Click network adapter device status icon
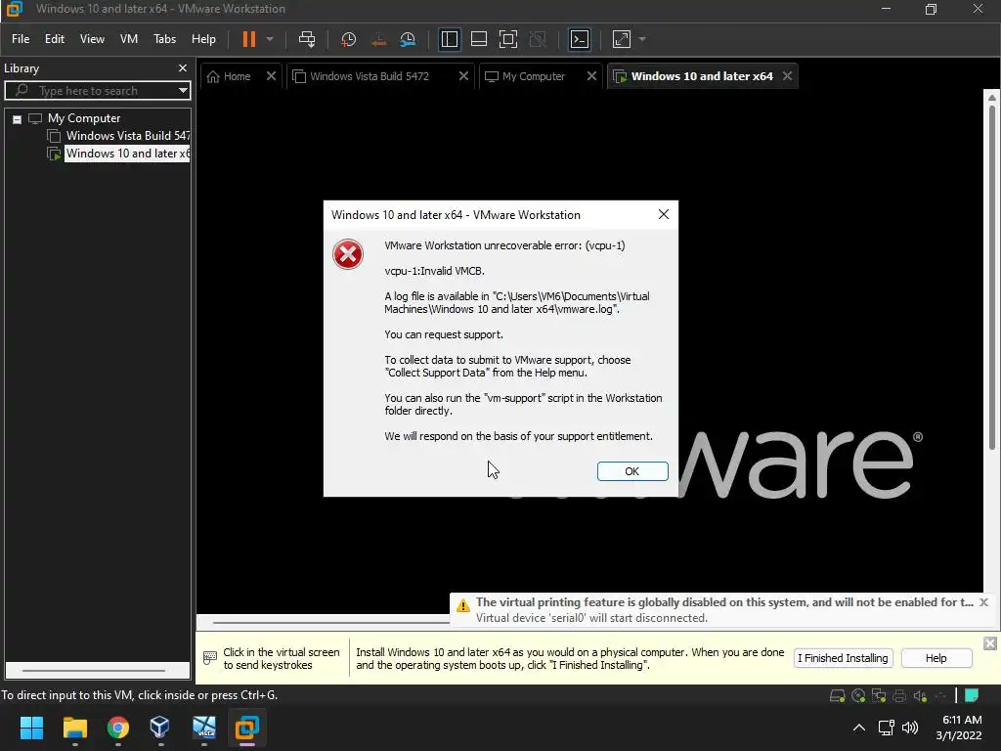Image resolution: width=1001 pixels, height=751 pixels. coord(879,695)
